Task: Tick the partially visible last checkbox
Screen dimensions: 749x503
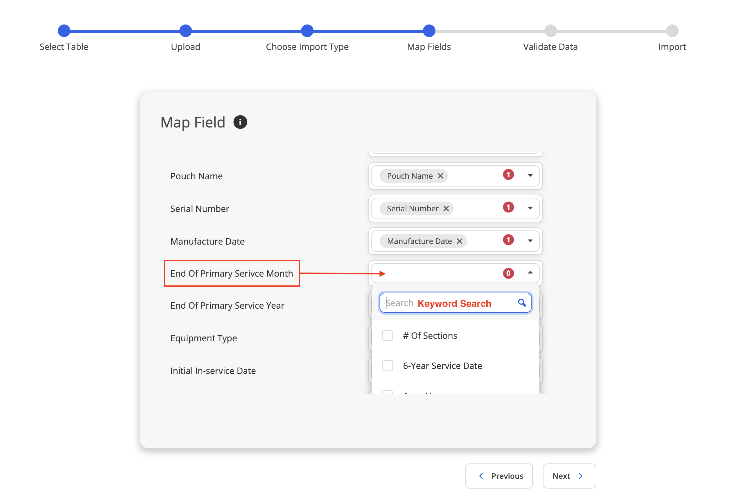Action: (387, 392)
